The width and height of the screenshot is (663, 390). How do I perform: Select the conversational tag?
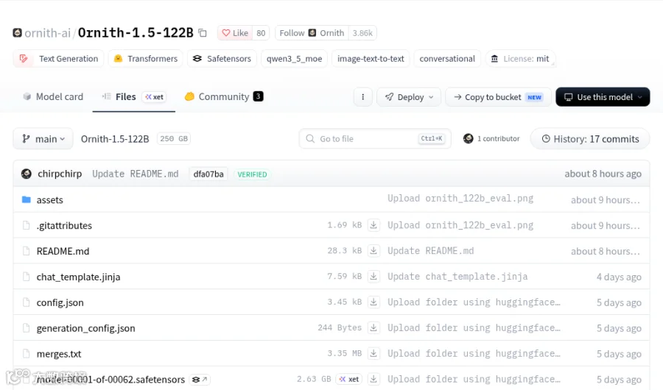[447, 59]
